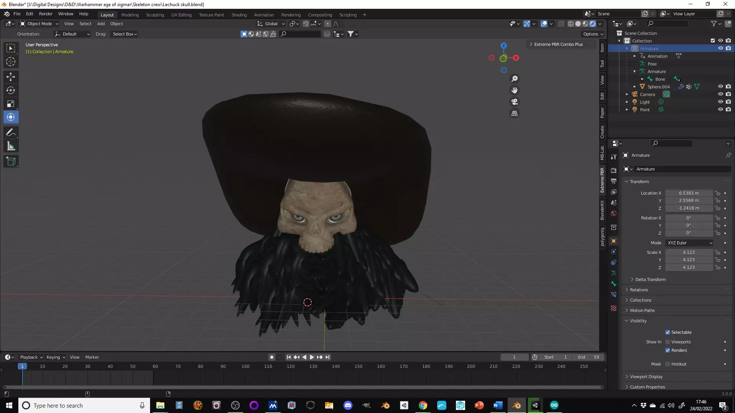The image size is (735, 413).
Task: Switch to orthographic grid view
Action: coord(514,114)
